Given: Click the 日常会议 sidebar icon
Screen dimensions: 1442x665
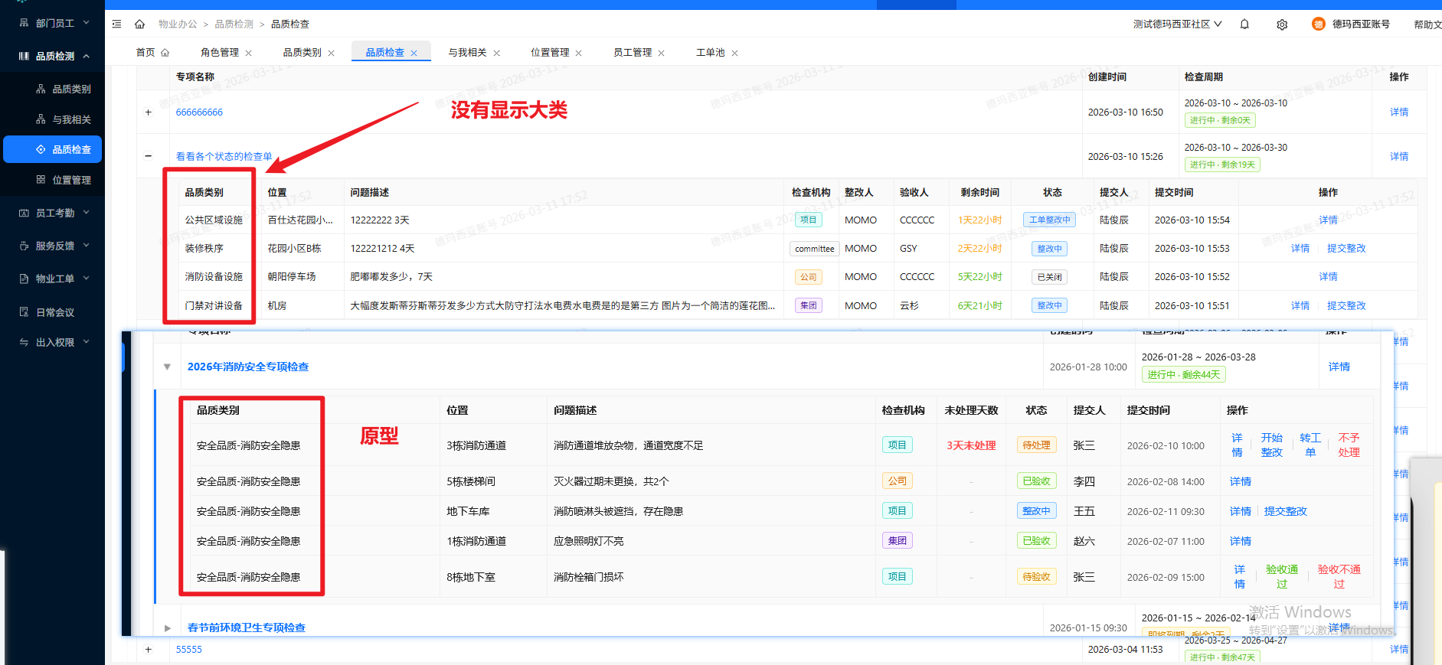Looking at the screenshot, I should (24, 312).
